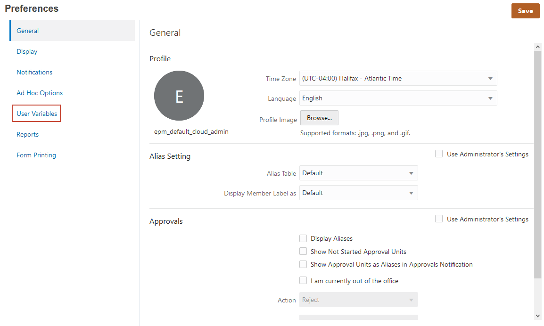Check the Display Aliases option
This screenshot has width=544, height=326.
pos(303,238)
